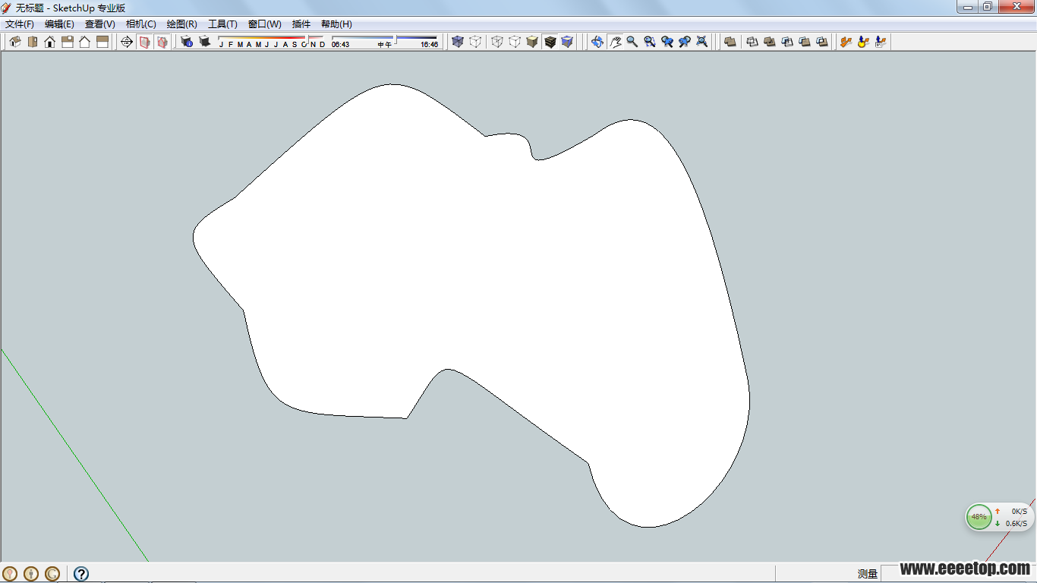Select the Zoom Window tool

[649, 42]
